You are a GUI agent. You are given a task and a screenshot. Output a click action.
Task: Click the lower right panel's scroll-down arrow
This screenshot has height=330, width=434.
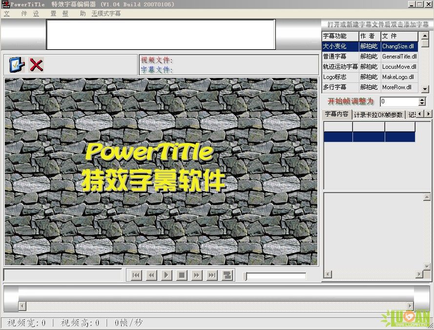pyautogui.click(x=427, y=267)
